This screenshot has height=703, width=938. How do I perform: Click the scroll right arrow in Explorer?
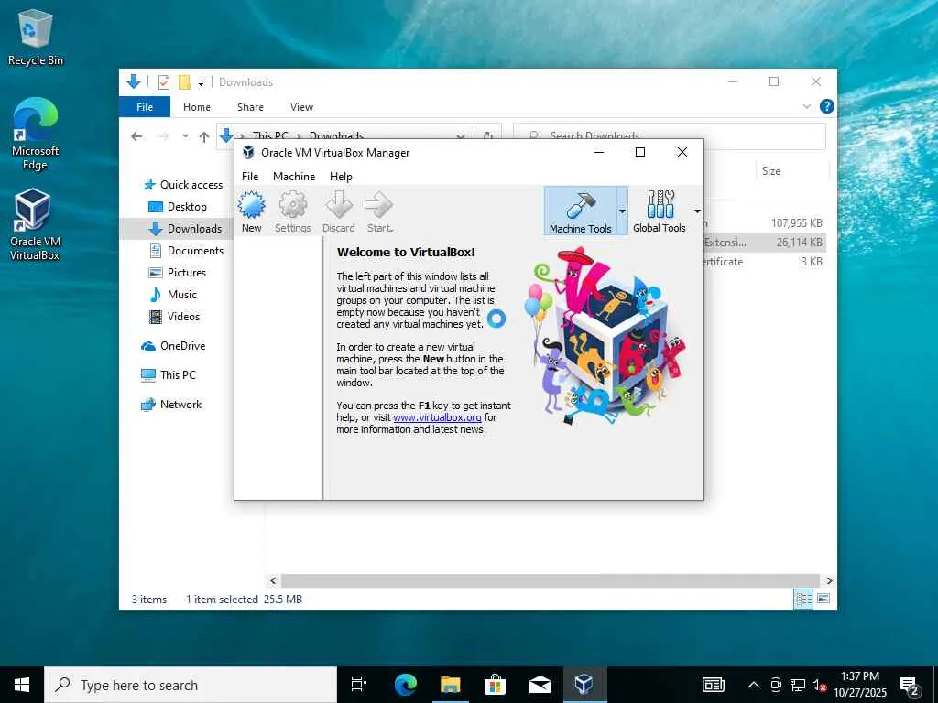pyautogui.click(x=829, y=580)
